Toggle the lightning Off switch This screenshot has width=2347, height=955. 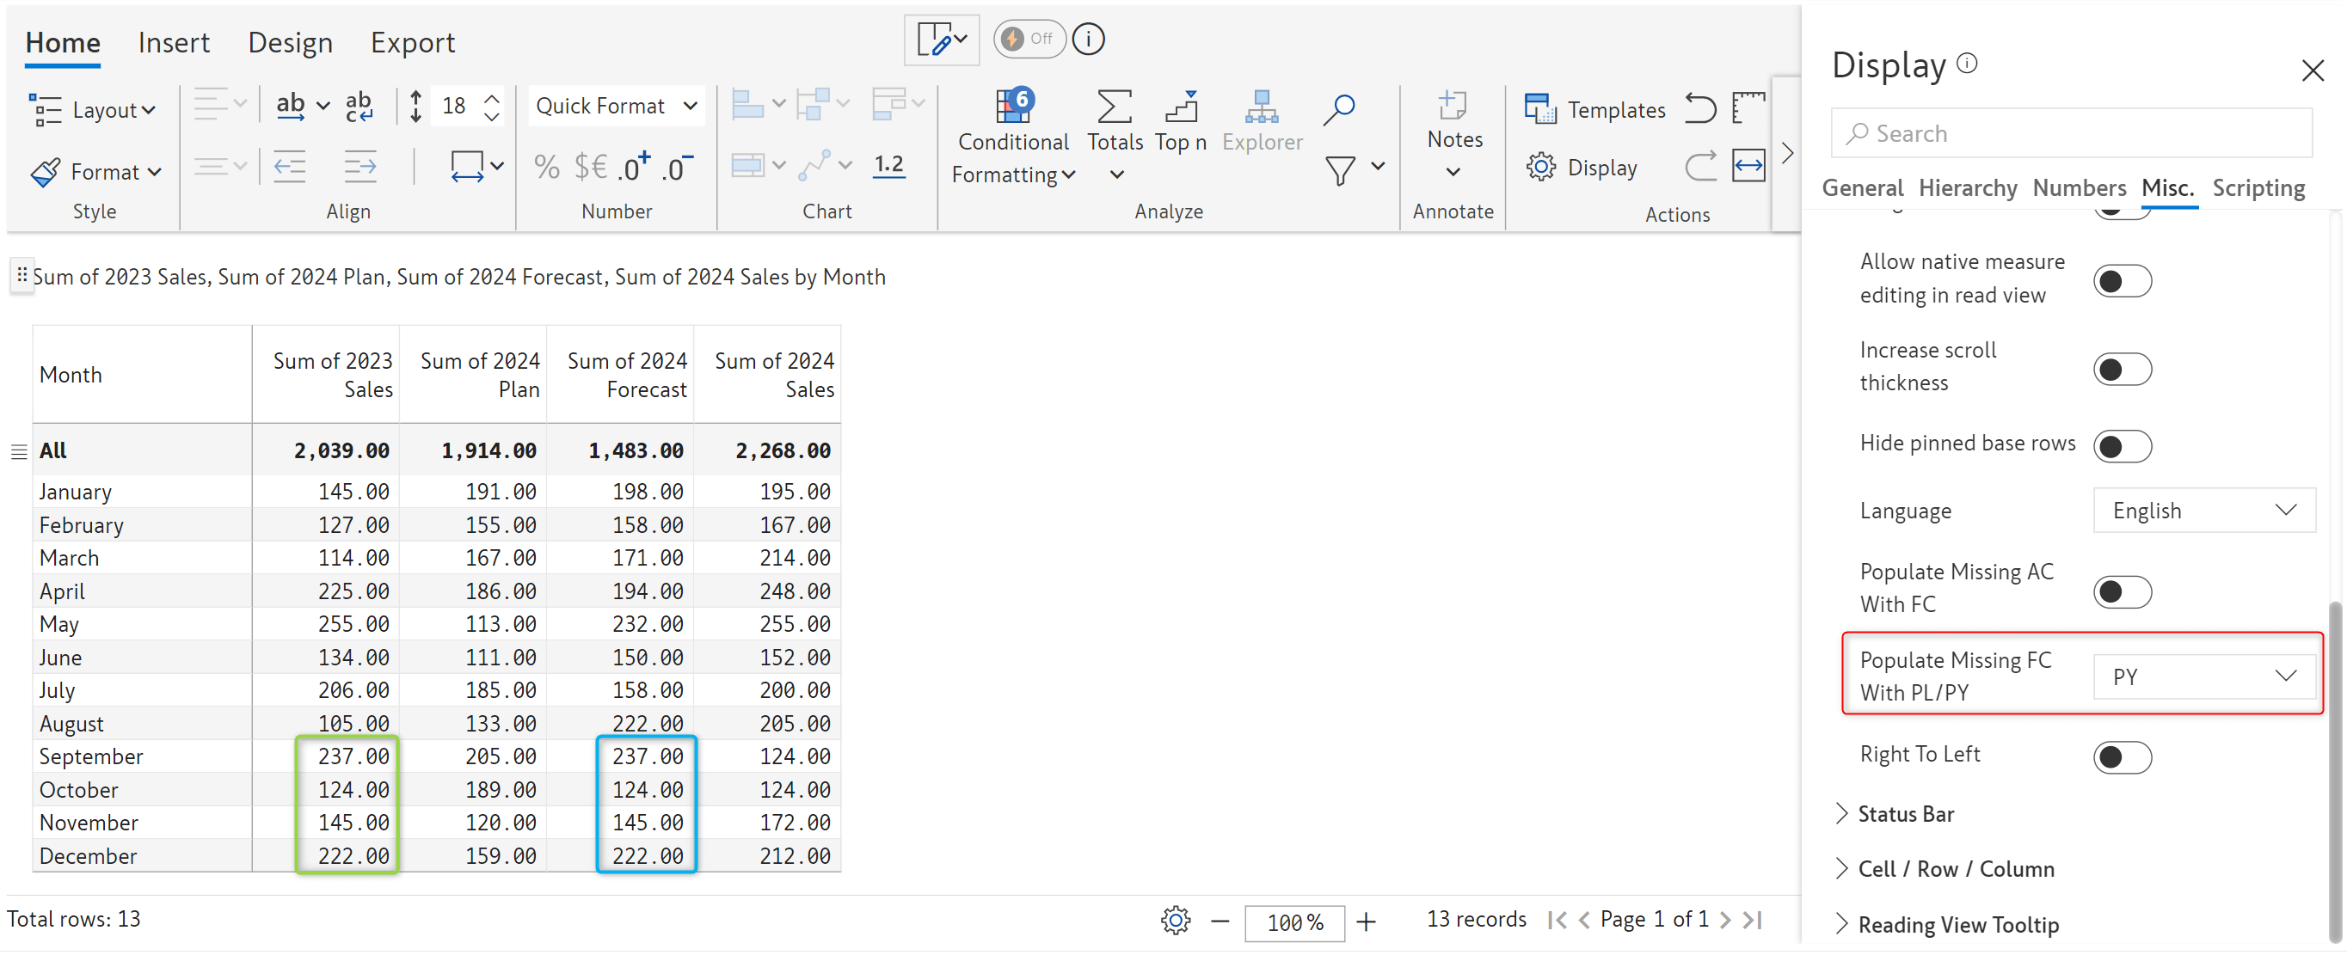(x=1029, y=40)
